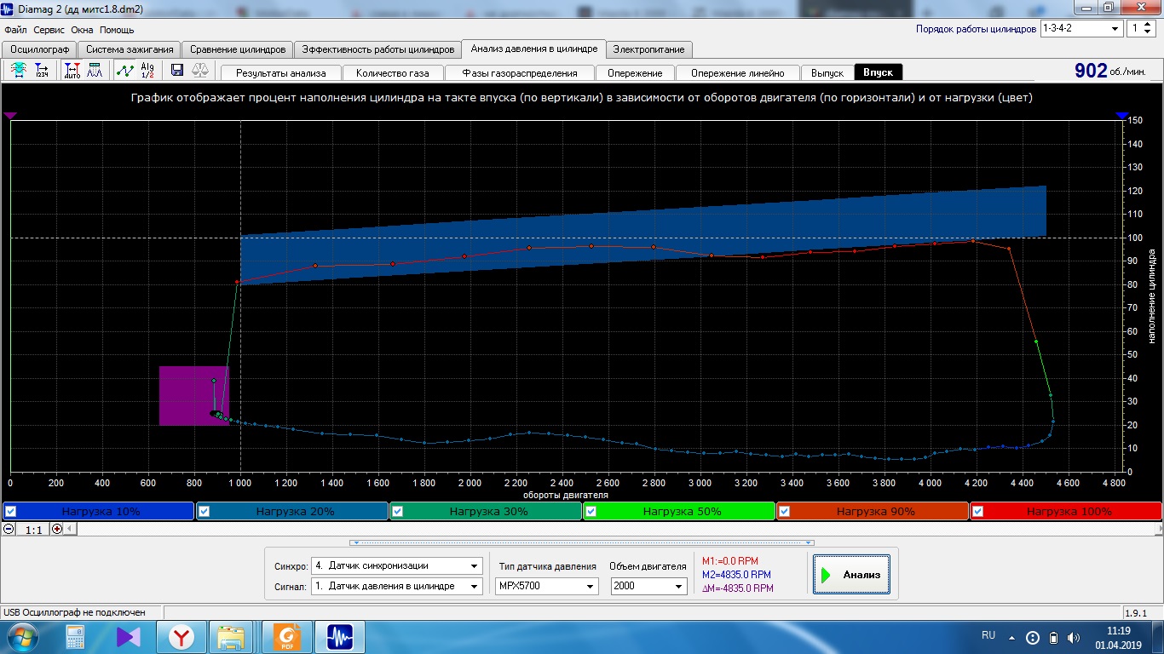Viewport: 1164px width, 654px height.
Task: Switch to Сравнение цилиндров tab
Action: tap(239, 49)
